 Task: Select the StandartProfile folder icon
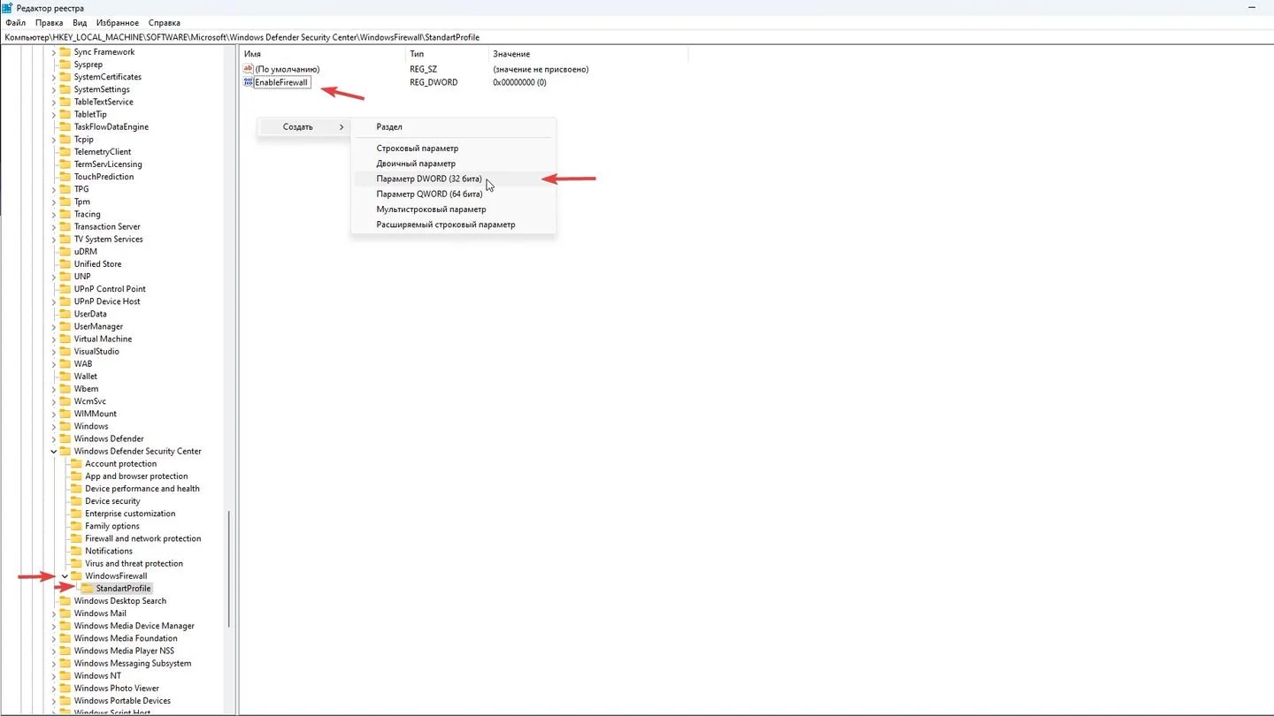[x=87, y=588]
